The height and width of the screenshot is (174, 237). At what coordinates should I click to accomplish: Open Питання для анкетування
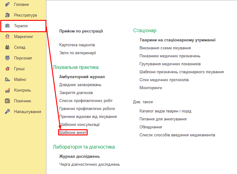coord(163,119)
